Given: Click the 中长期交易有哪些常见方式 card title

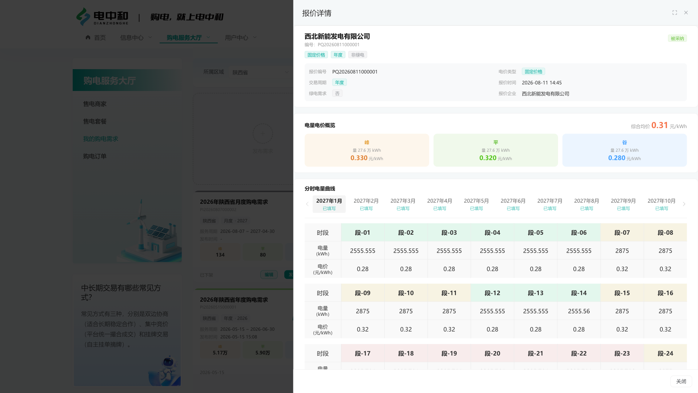Looking at the screenshot, I should (x=121, y=293).
